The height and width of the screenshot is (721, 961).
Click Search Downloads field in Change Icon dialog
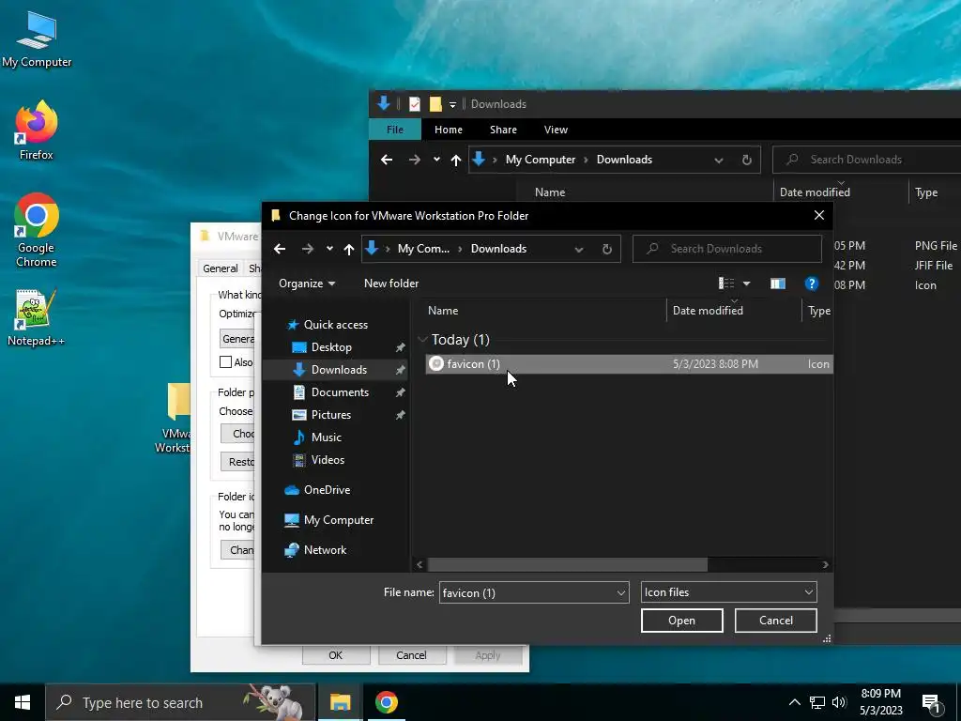[x=727, y=249]
